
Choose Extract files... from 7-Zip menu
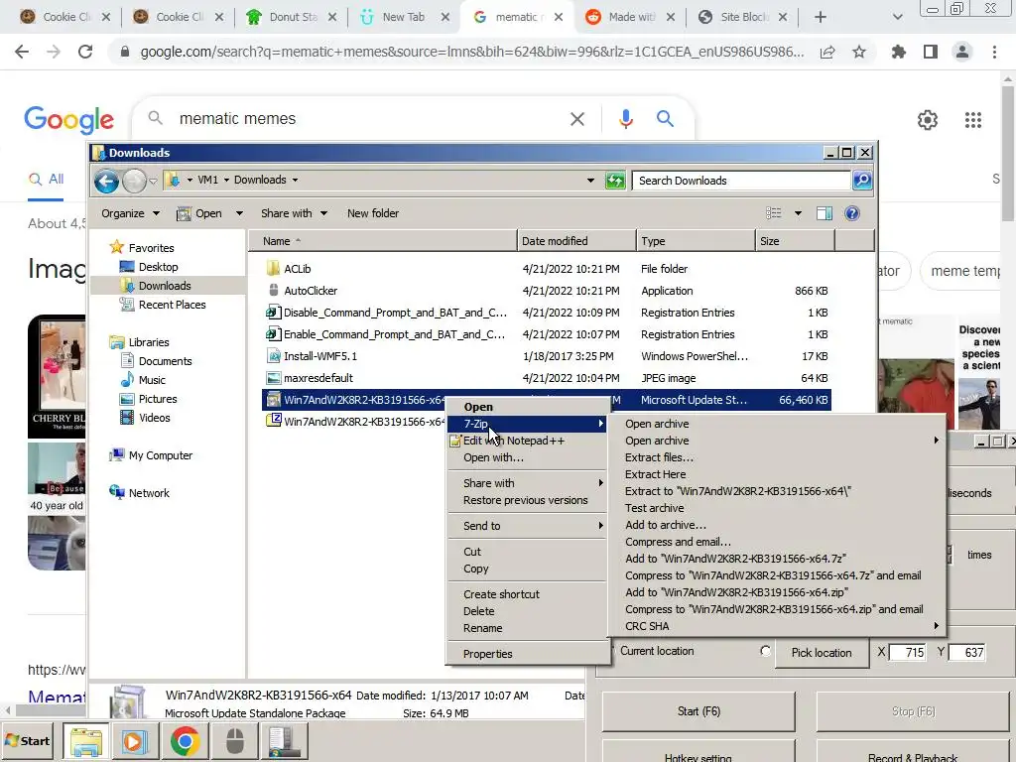click(x=659, y=457)
